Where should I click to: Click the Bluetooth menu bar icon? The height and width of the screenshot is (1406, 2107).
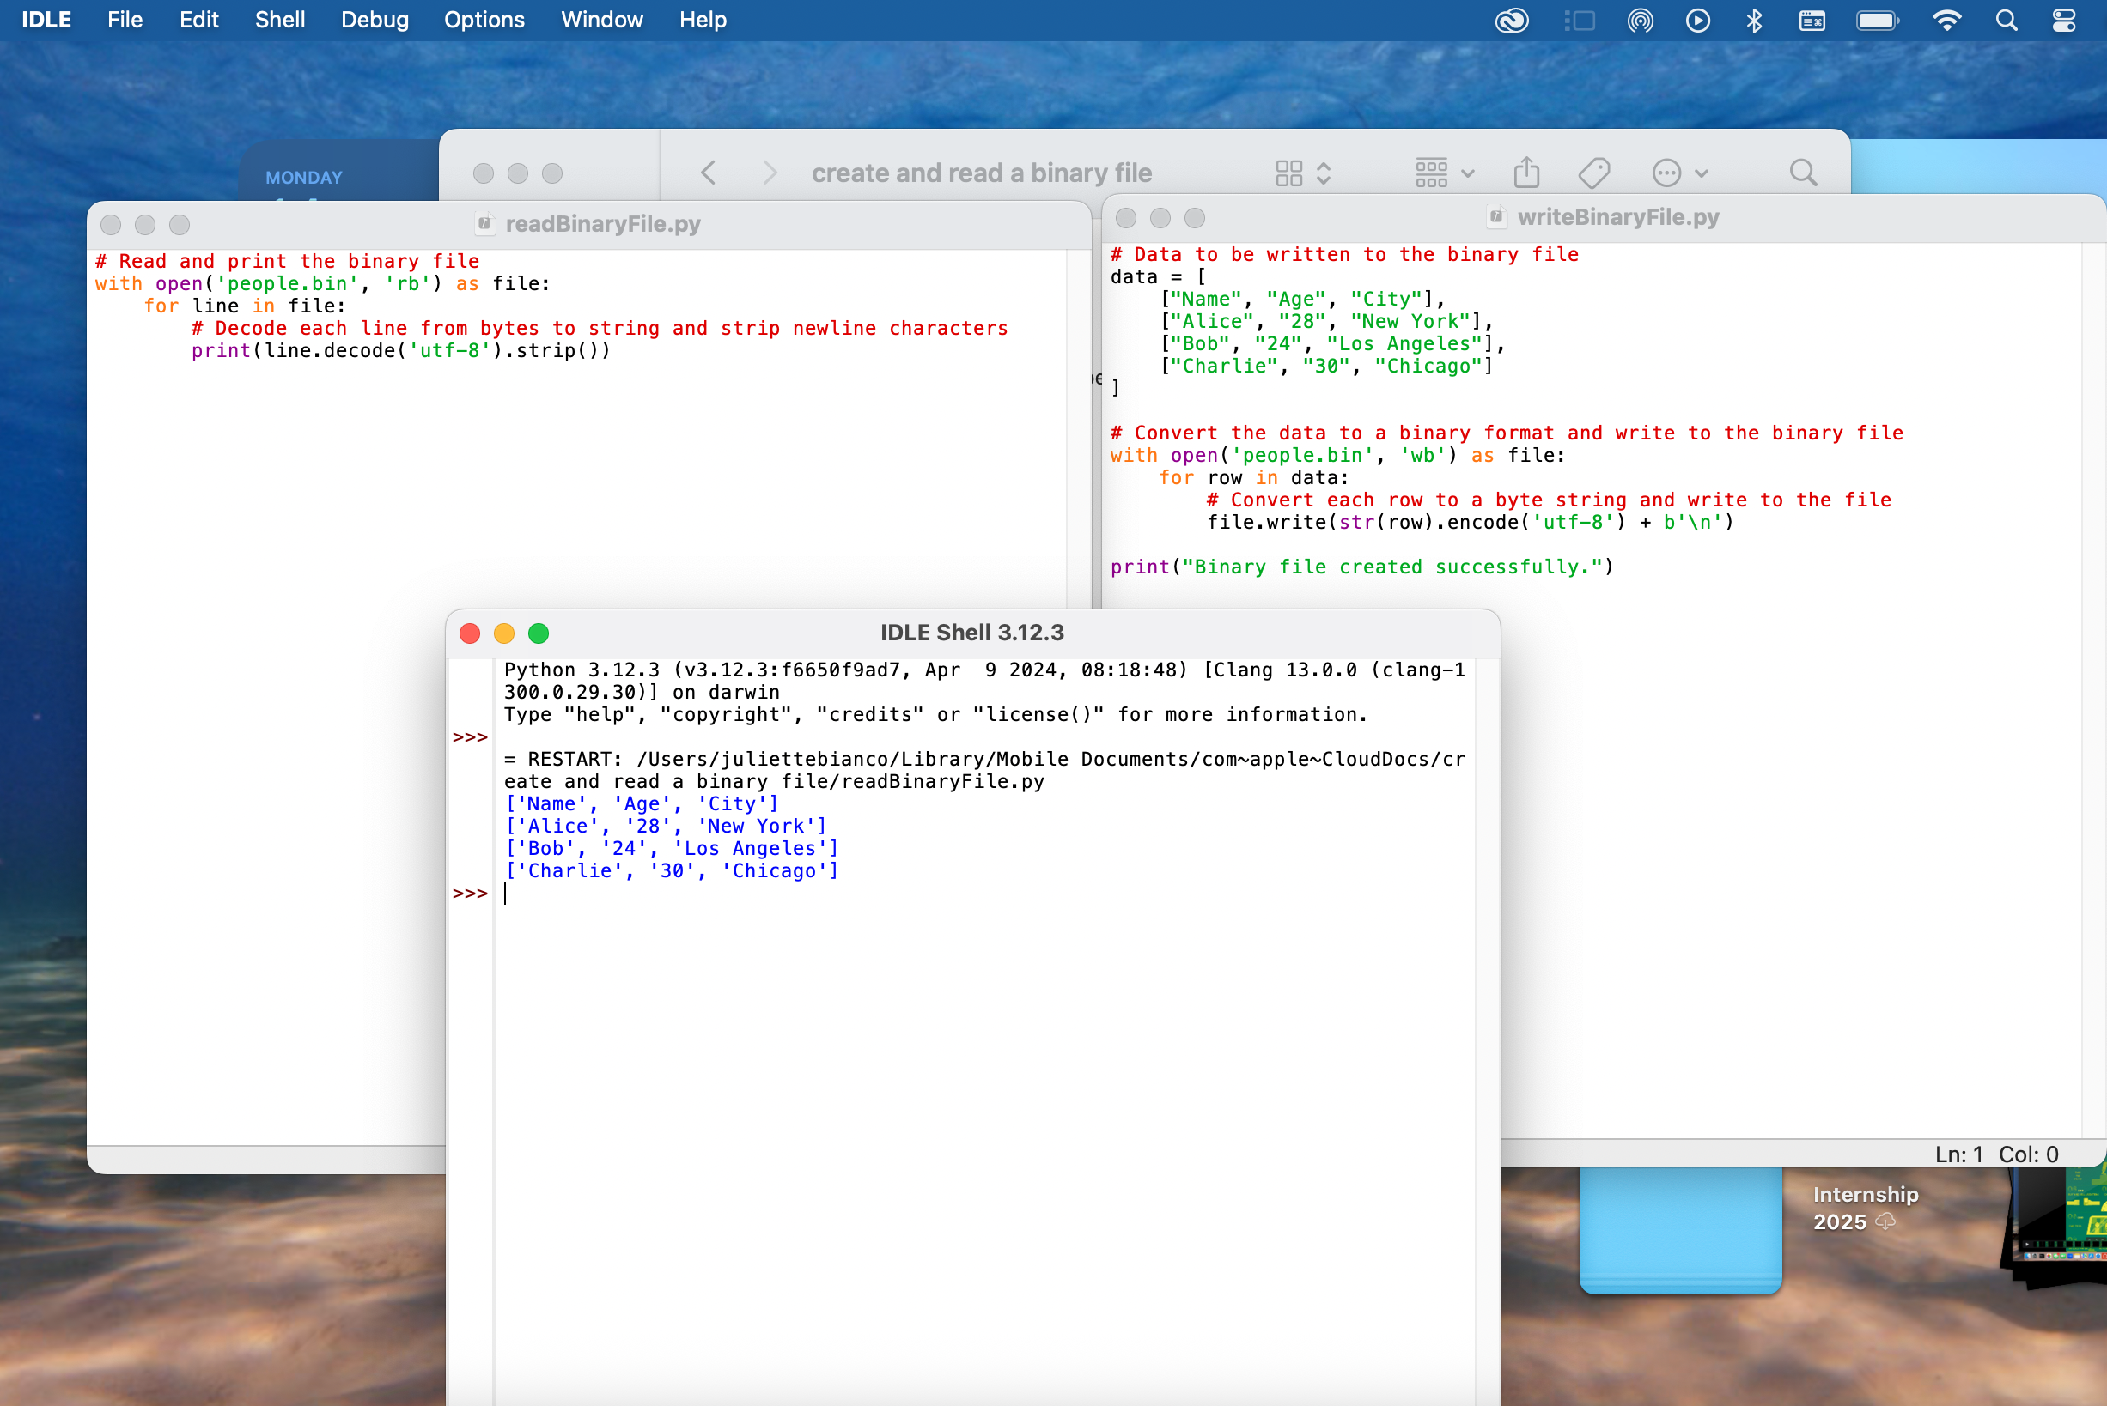click(1754, 20)
